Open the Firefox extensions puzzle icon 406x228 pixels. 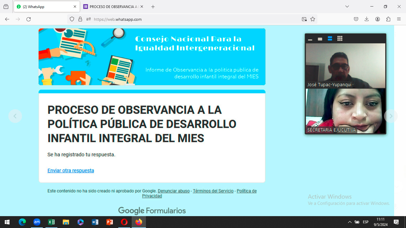(388, 19)
